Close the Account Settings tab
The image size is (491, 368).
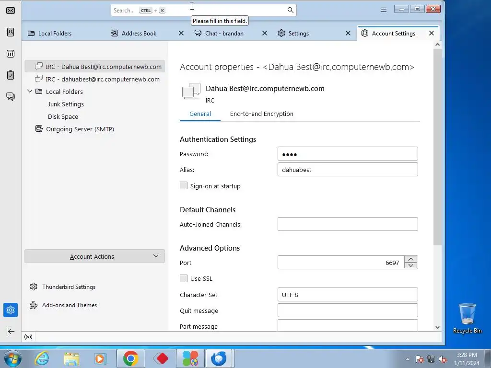click(432, 33)
